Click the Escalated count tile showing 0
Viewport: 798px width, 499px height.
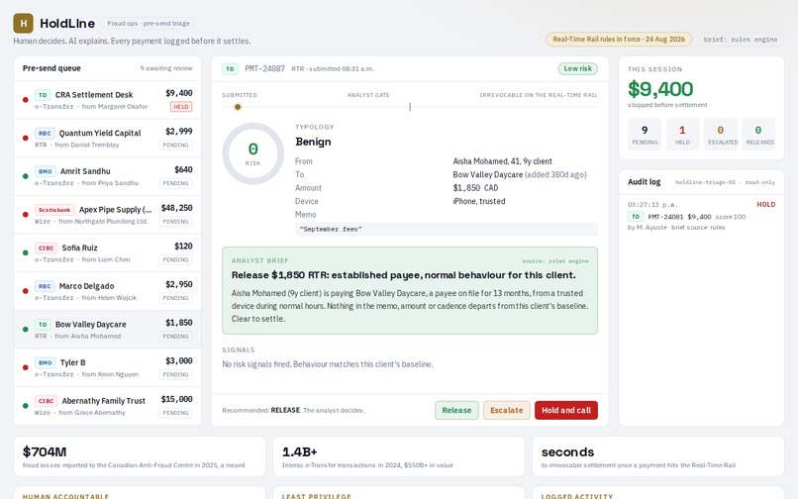(721, 135)
